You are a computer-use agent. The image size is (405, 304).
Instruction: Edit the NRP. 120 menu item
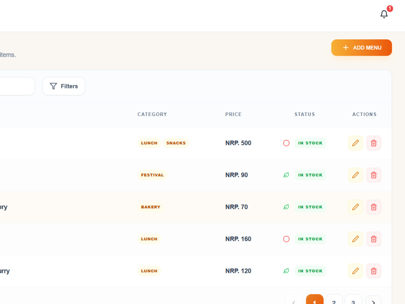(x=356, y=271)
